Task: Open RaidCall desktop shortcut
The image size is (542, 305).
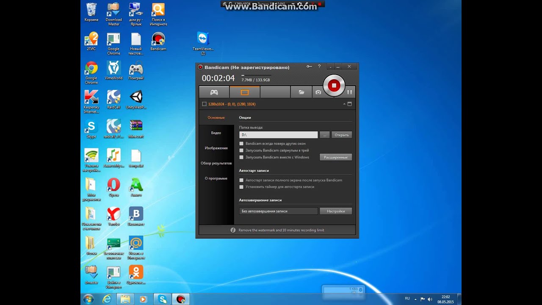Action: [x=113, y=100]
